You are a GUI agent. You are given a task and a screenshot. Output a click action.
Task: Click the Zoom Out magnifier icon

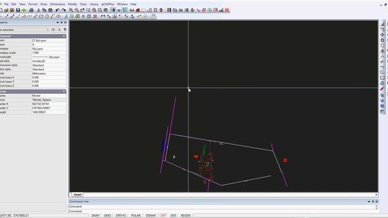point(77,10)
